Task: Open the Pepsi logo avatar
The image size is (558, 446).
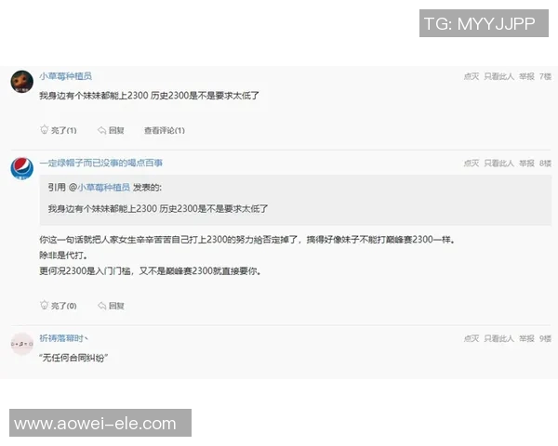Action: (22, 168)
